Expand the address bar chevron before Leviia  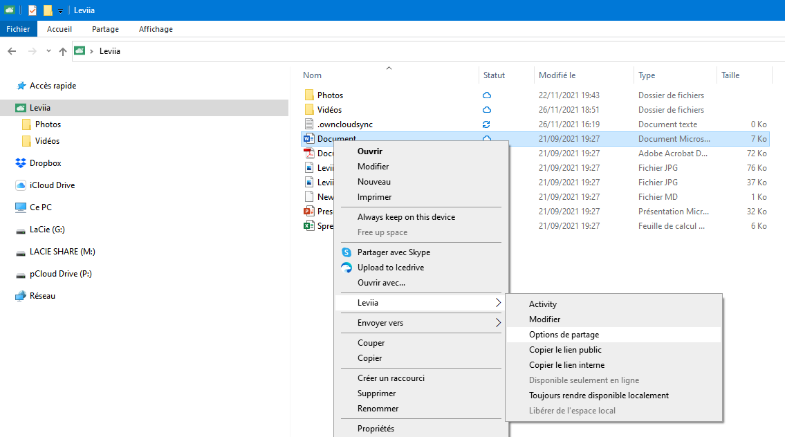pyautogui.click(x=91, y=51)
